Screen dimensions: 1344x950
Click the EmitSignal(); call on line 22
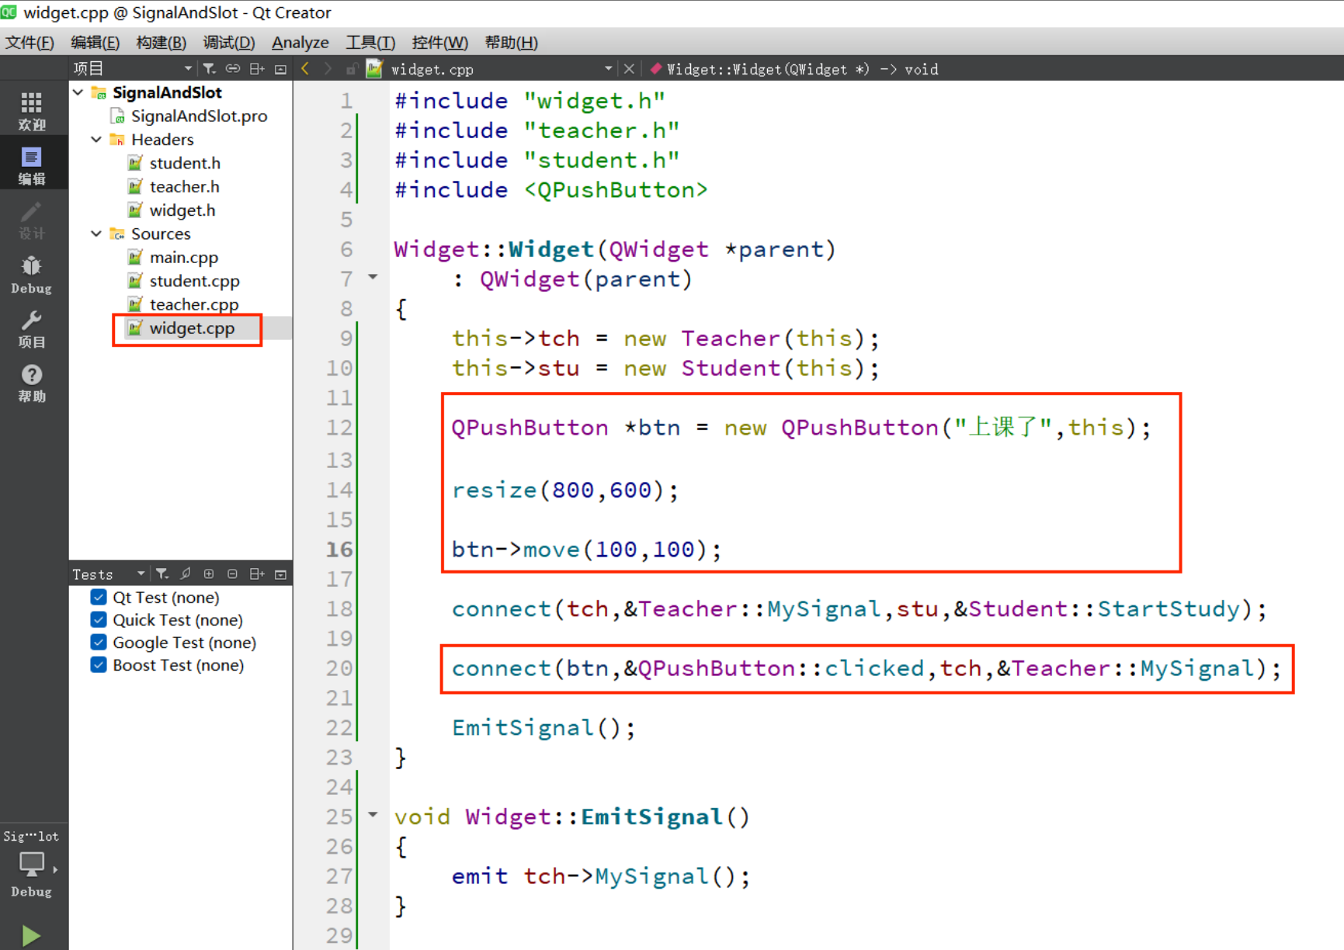tap(544, 727)
